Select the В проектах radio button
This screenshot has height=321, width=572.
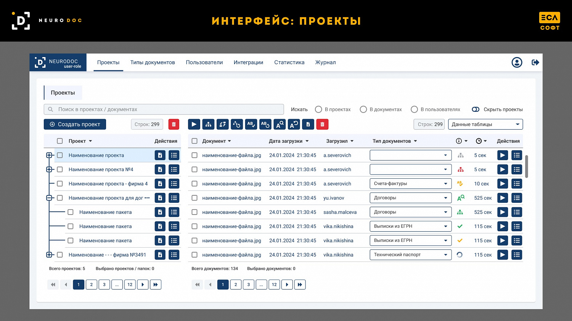(x=318, y=110)
